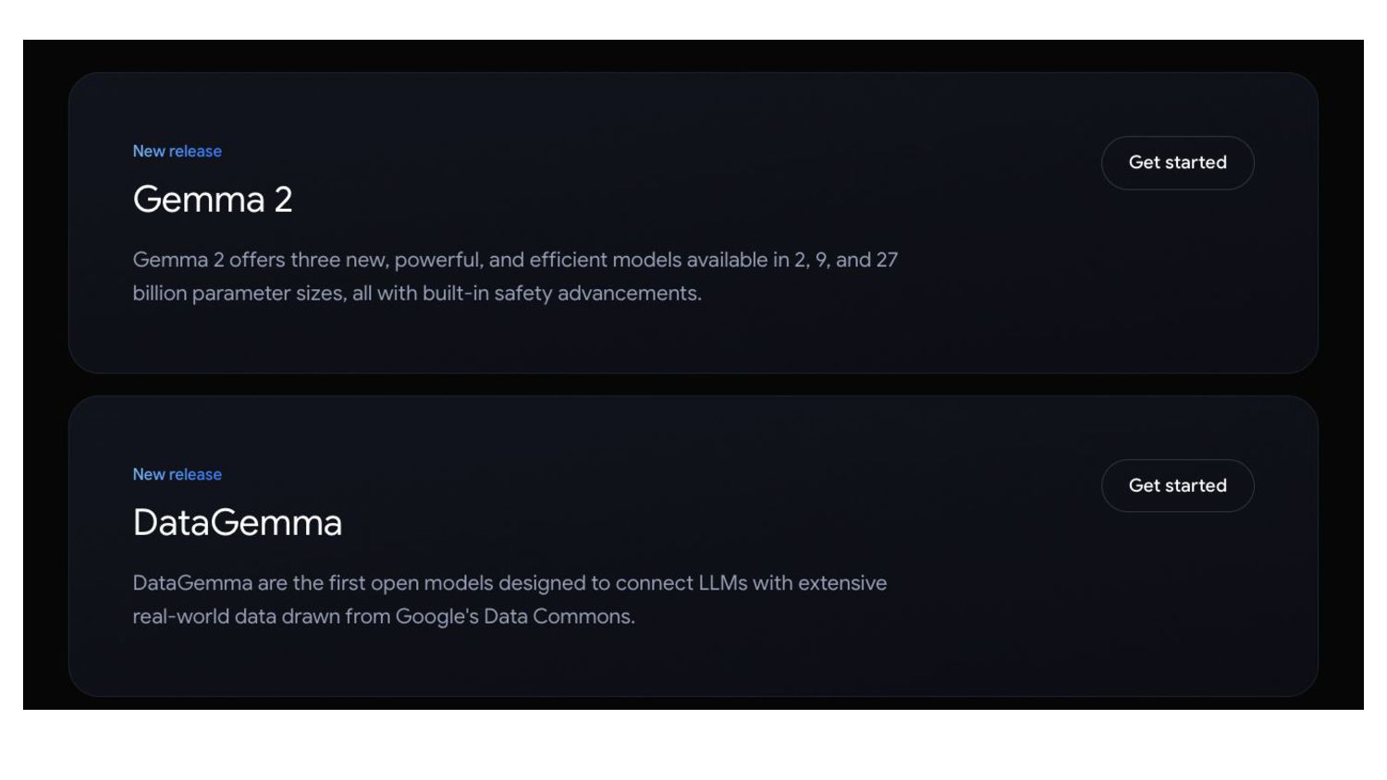Select the New release label above Gemma 2

click(177, 151)
